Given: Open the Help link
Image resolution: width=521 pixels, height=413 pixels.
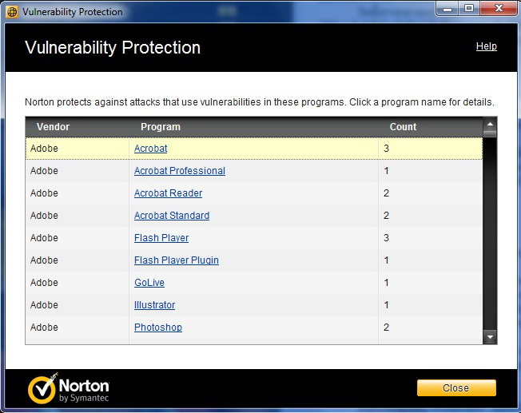Looking at the screenshot, I should pos(486,46).
